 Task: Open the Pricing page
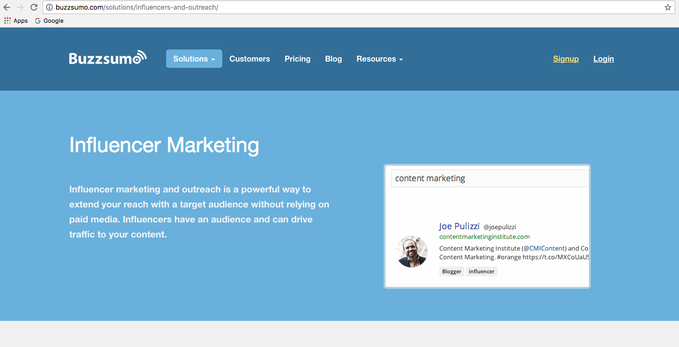pos(297,59)
